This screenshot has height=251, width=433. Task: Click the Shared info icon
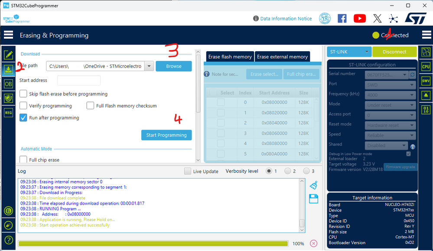[x=413, y=147]
